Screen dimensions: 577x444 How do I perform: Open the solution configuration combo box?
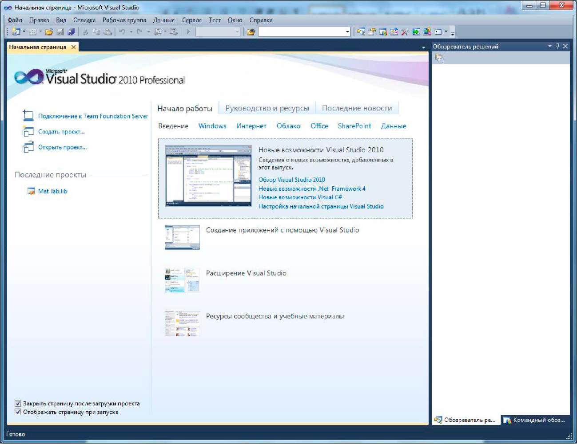[x=218, y=31]
